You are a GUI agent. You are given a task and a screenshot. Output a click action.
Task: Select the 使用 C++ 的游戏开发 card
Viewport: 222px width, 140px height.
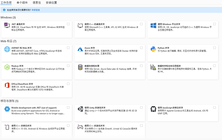[110, 129]
